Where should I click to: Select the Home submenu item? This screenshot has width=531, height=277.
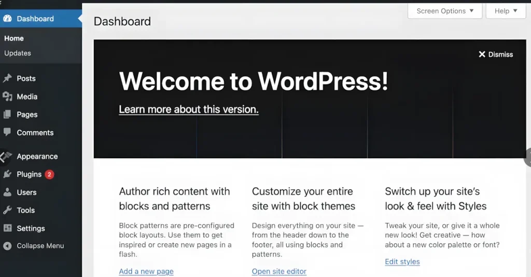[x=14, y=38]
